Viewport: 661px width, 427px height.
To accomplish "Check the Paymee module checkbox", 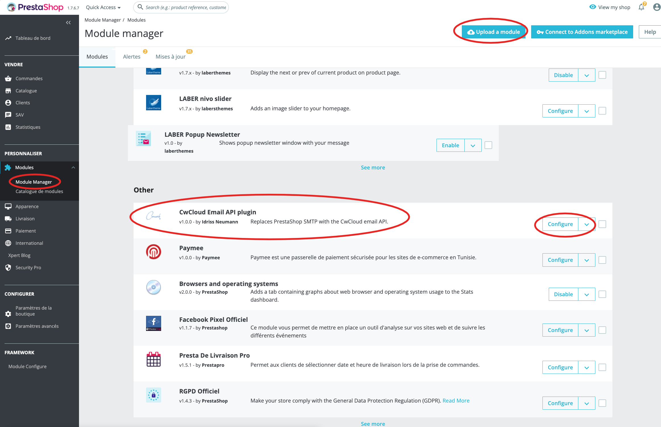I will (x=602, y=260).
